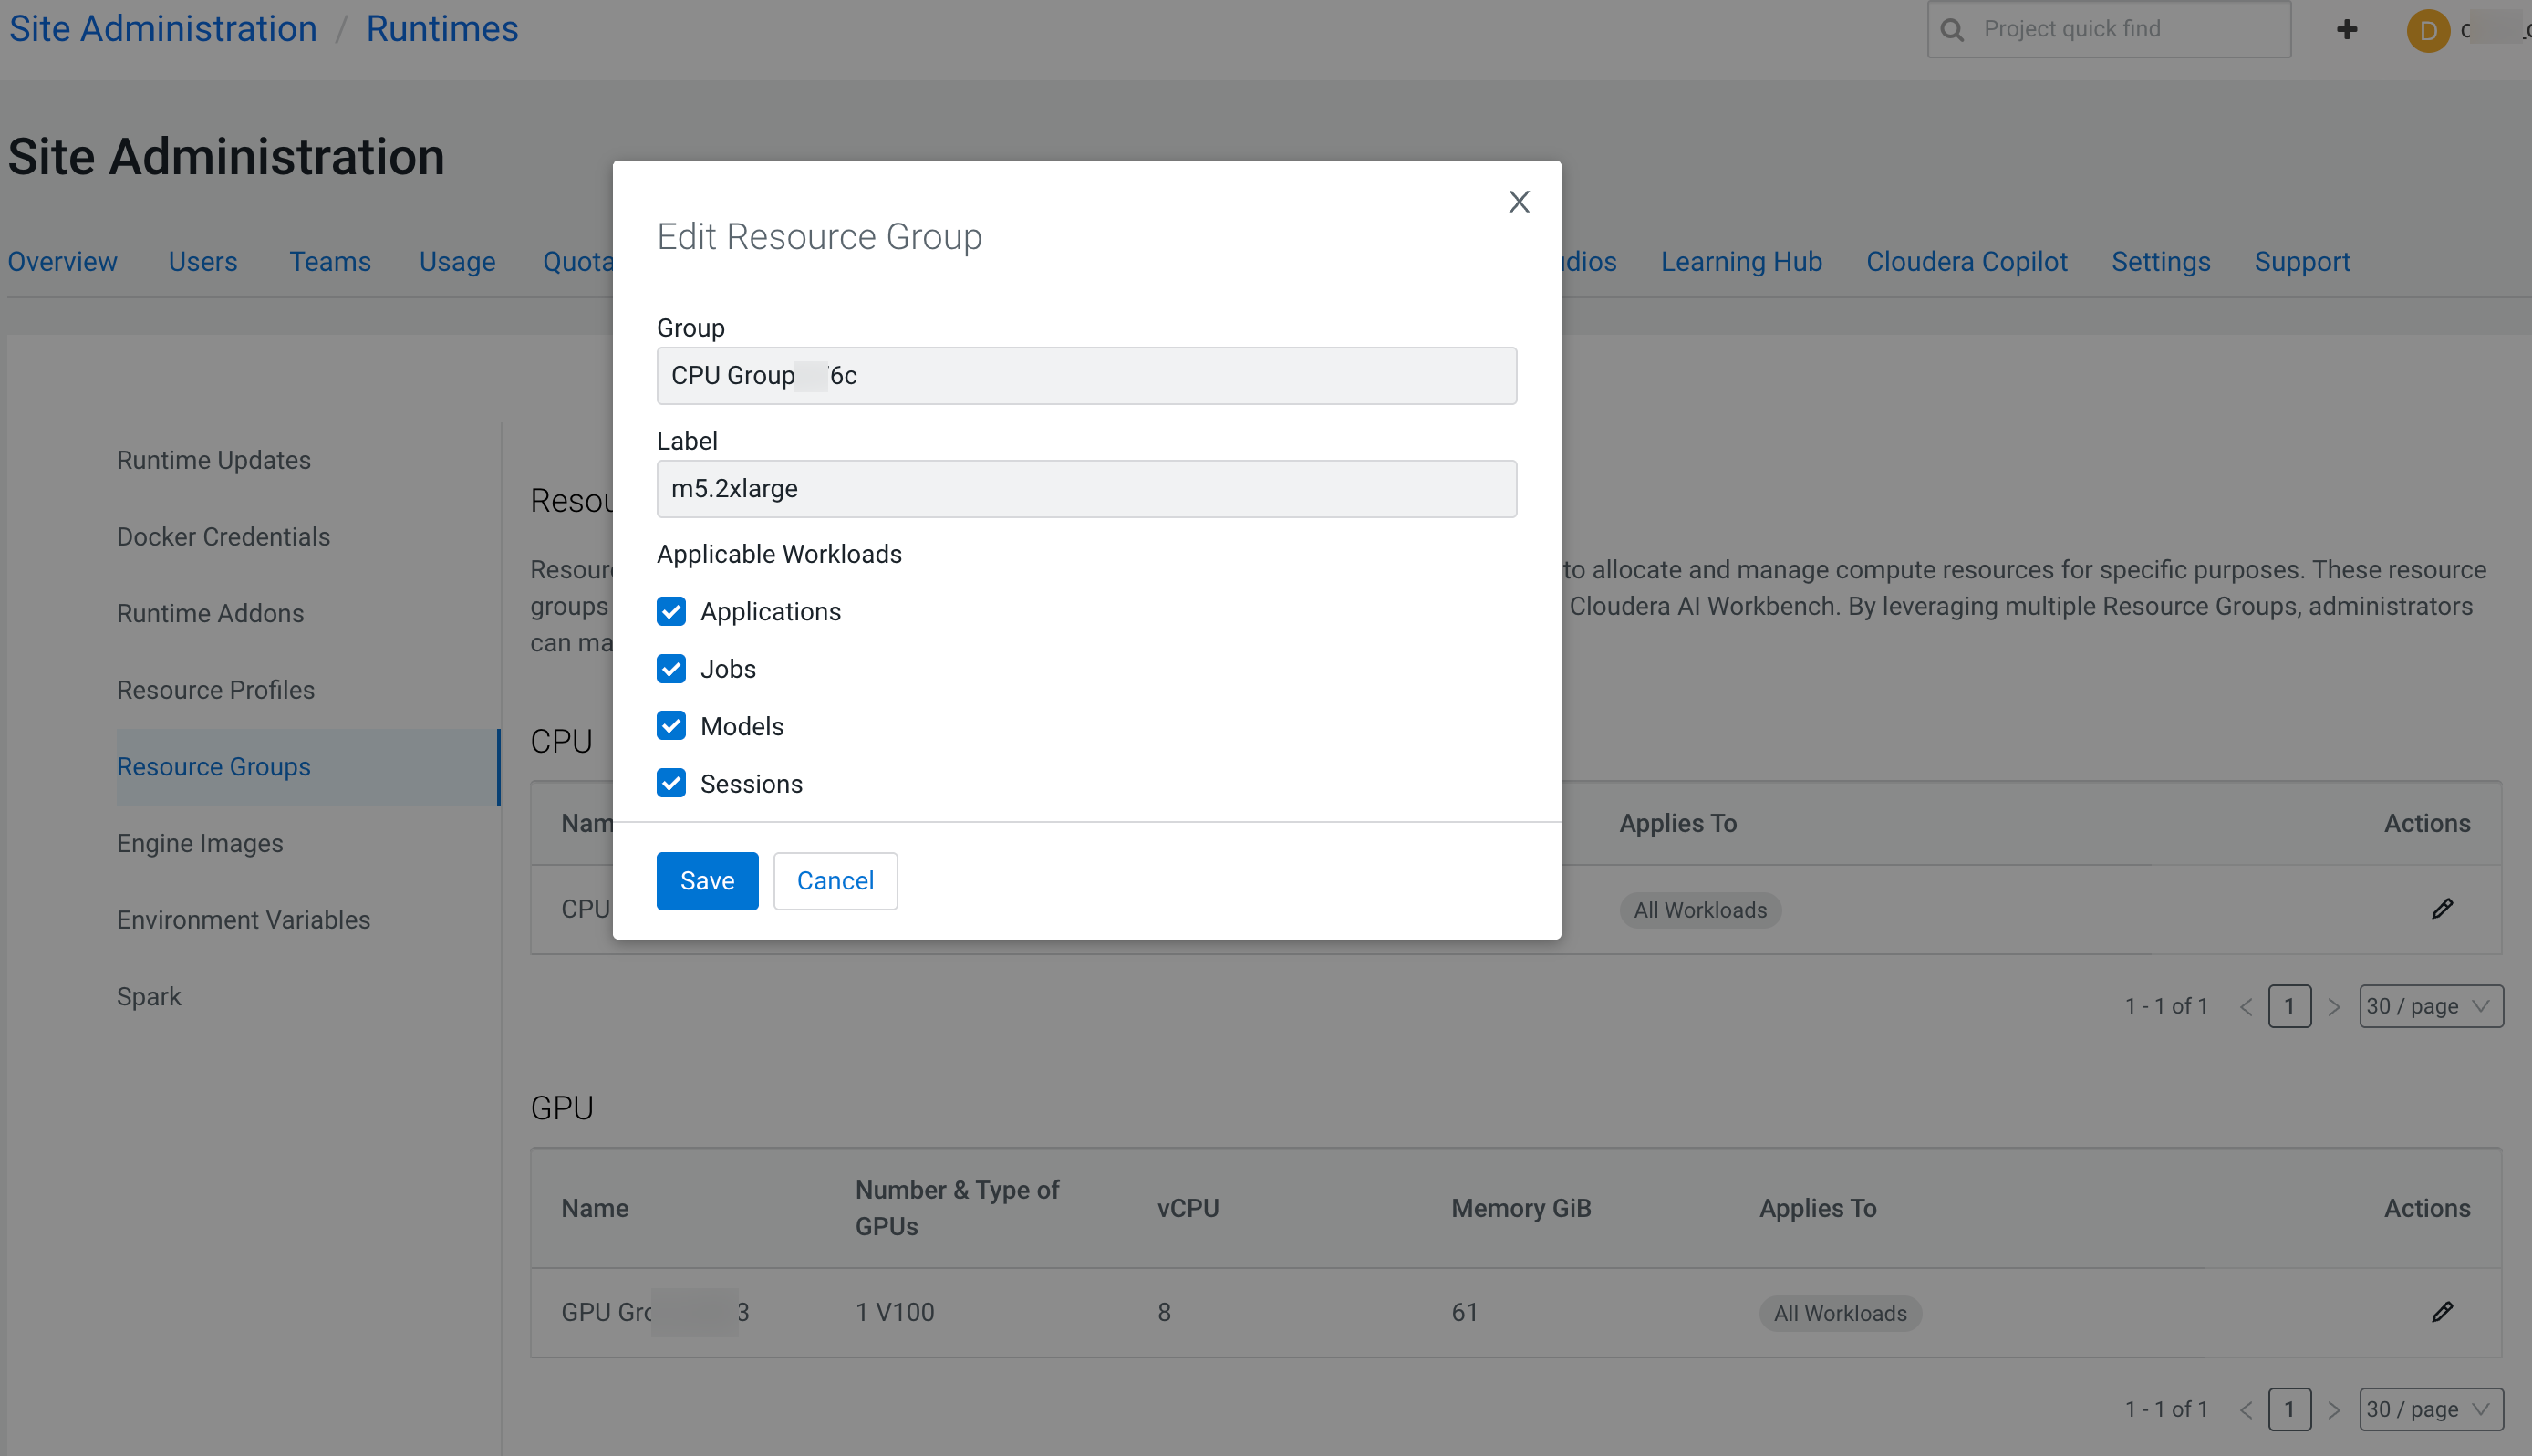This screenshot has height=1456, width=2532.
Task: Click the edit pencil for GPU group
Action: pos(2441,1311)
